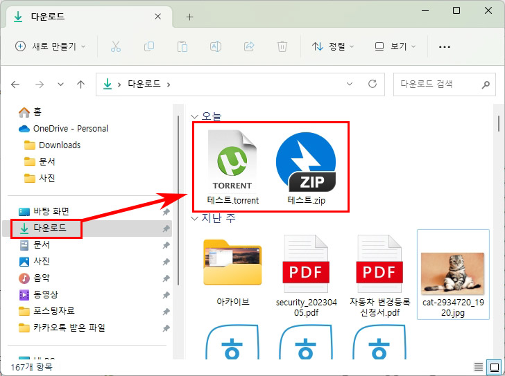Open pinned 문서 in quick access
The width and height of the screenshot is (505, 376).
click(x=35, y=245)
